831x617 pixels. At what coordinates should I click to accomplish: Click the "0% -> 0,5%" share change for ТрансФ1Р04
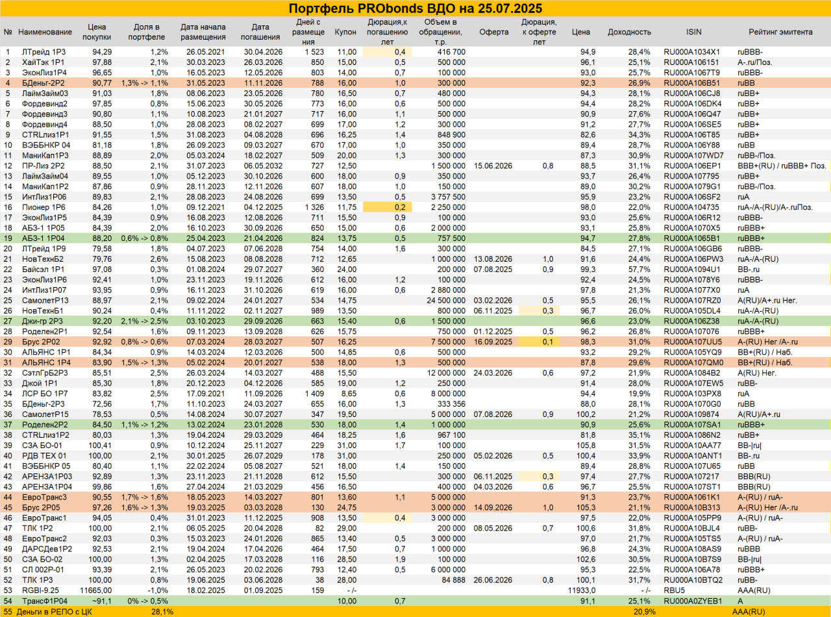[x=147, y=601]
